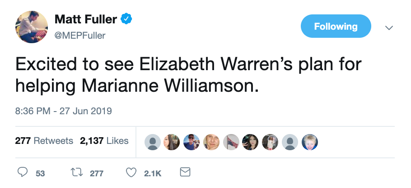Open the 2,137 Likes list
The height and width of the screenshot is (188, 411).
[104, 141]
